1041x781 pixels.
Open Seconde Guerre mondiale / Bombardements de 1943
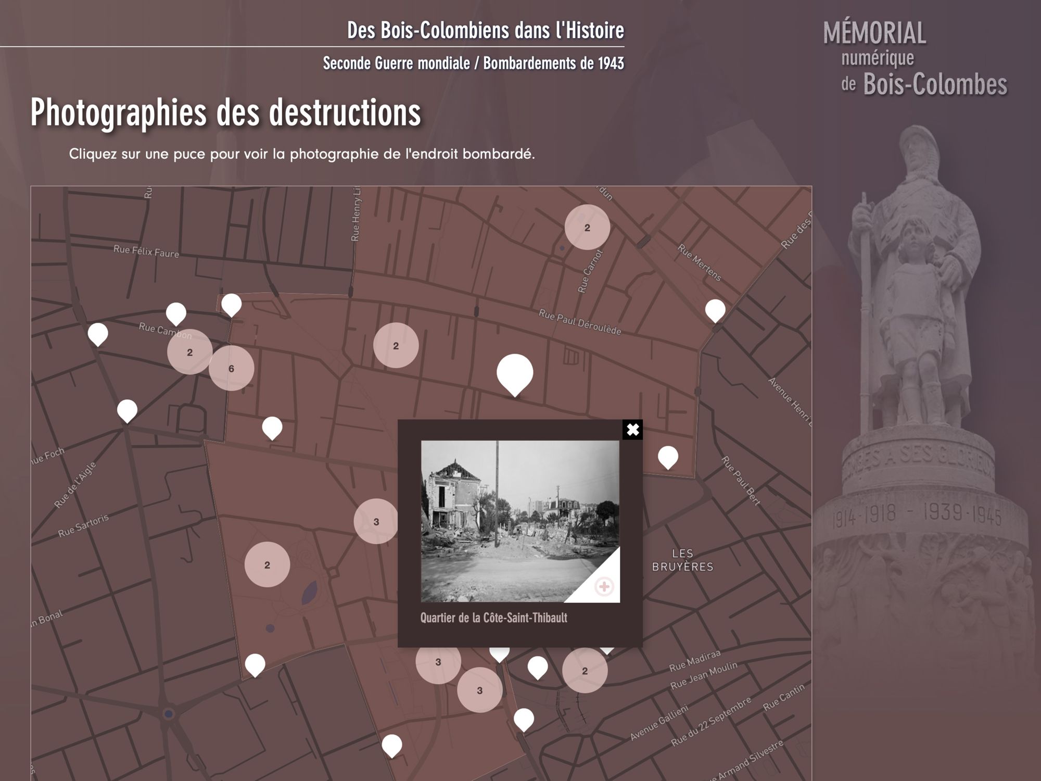tap(473, 63)
